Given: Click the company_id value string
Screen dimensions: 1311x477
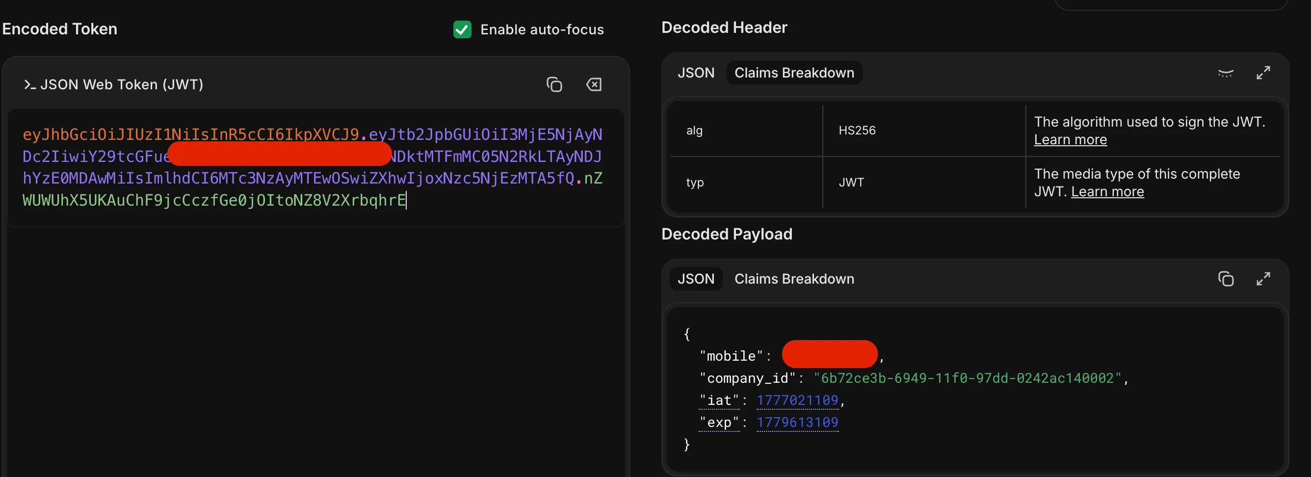Looking at the screenshot, I should 967,378.
